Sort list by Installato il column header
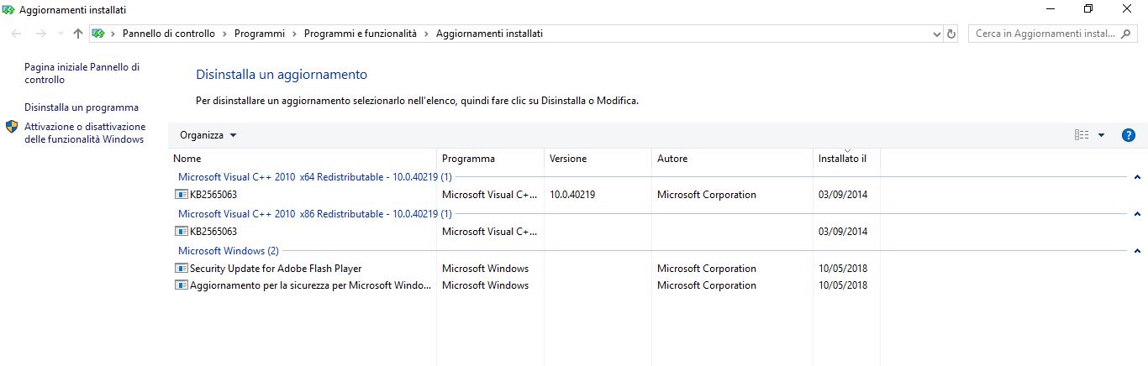Viewport: 1148px width, 366px height. click(842, 159)
